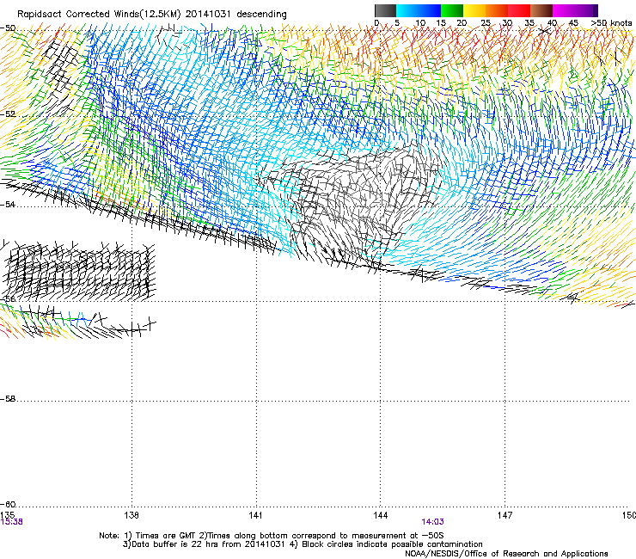Viewport: 636px width, 559px height.
Task: Click longitude label 144
Action: [x=380, y=515]
